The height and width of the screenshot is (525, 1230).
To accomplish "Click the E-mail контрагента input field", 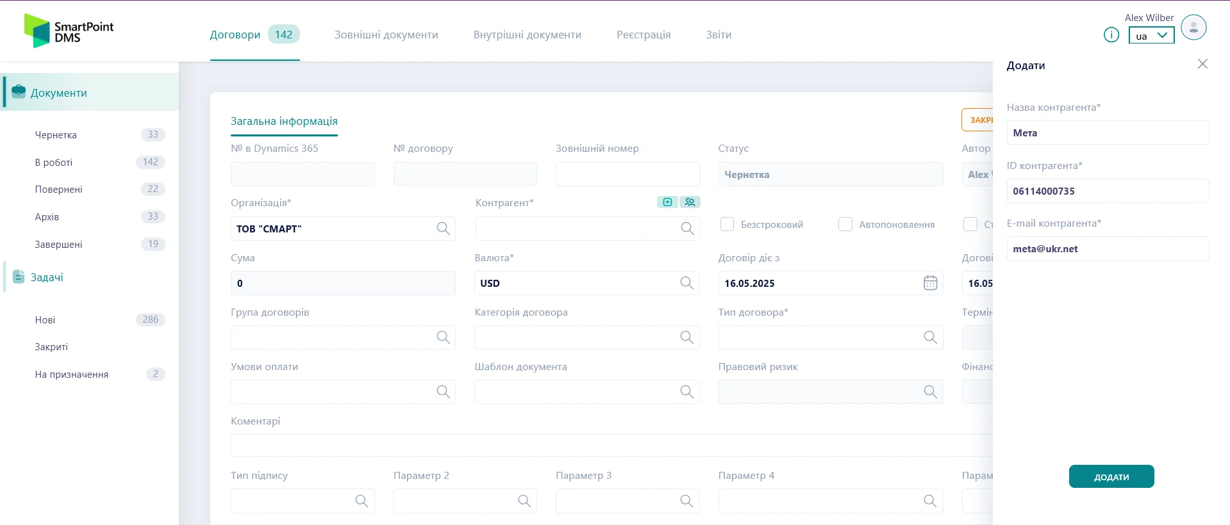I will pos(1107,249).
